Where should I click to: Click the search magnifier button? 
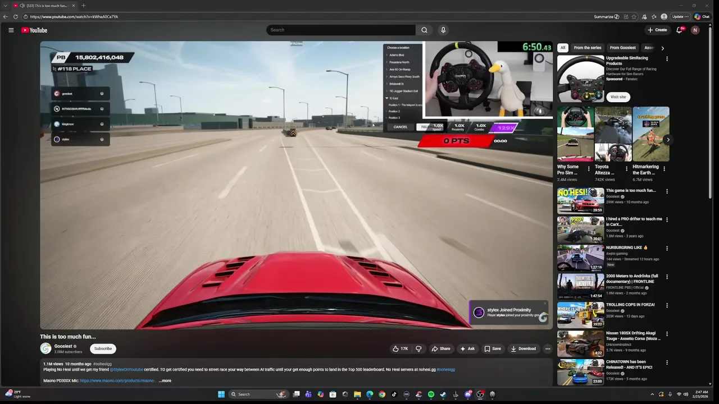coord(424,30)
